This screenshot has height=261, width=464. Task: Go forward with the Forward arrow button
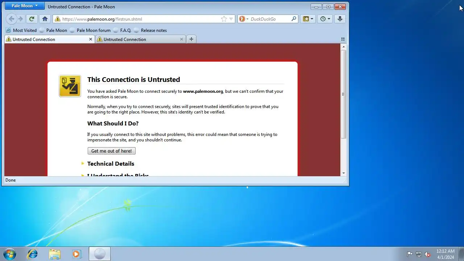pyautogui.click(x=21, y=19)
